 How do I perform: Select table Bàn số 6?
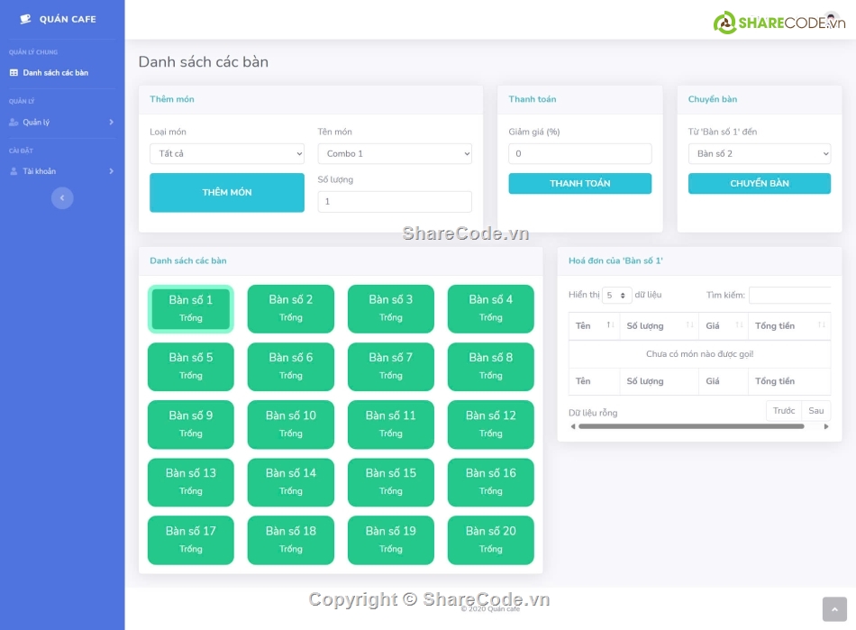click(290, 366)
